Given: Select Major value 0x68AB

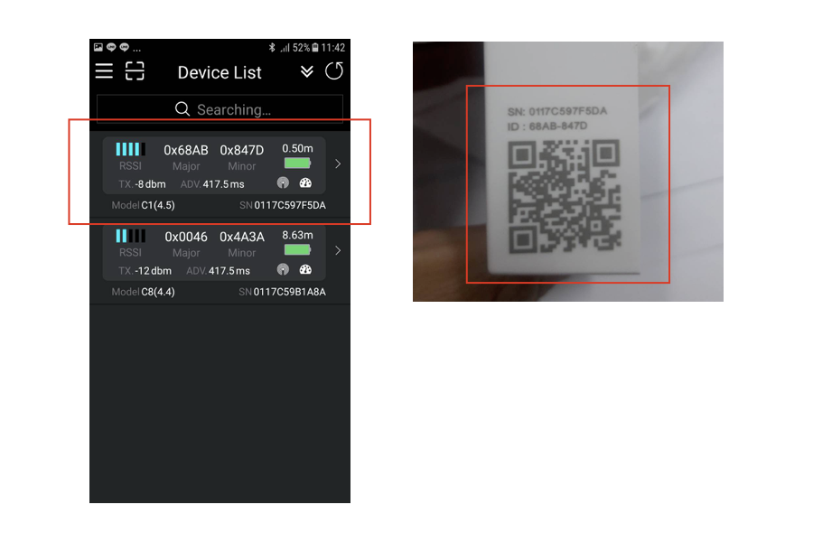Looking at the screenshot, I should [x=186, y=151].
